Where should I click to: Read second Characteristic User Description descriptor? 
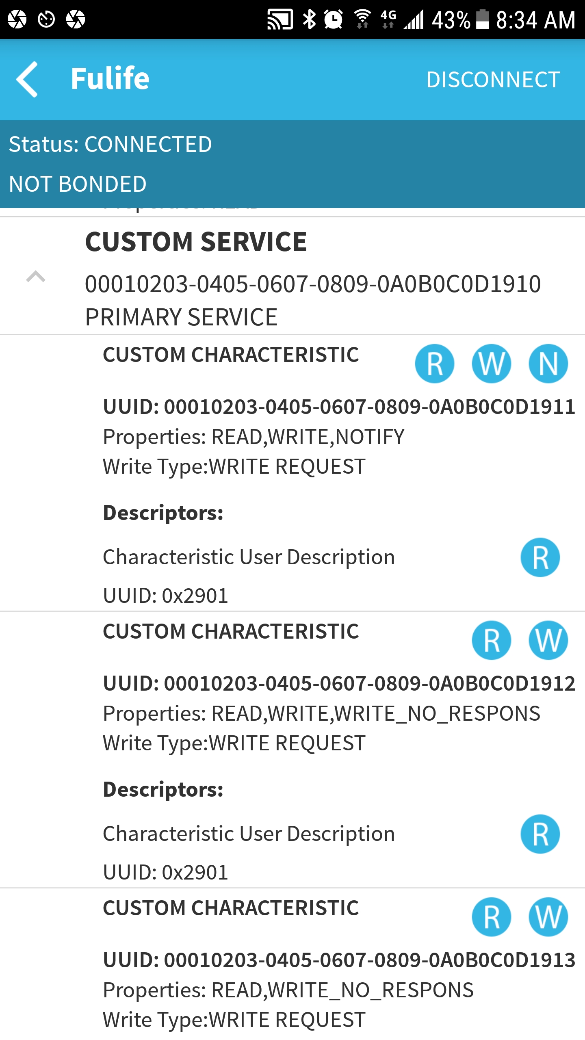pyautogui.click(x=540, y=834)
